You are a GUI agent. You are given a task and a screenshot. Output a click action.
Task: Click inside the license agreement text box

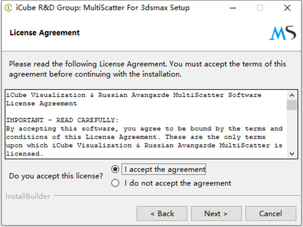[x=146, y=124]
